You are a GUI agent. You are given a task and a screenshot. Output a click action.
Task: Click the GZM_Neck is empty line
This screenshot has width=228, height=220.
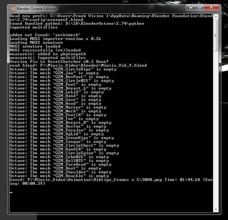(x=55, y=111)
